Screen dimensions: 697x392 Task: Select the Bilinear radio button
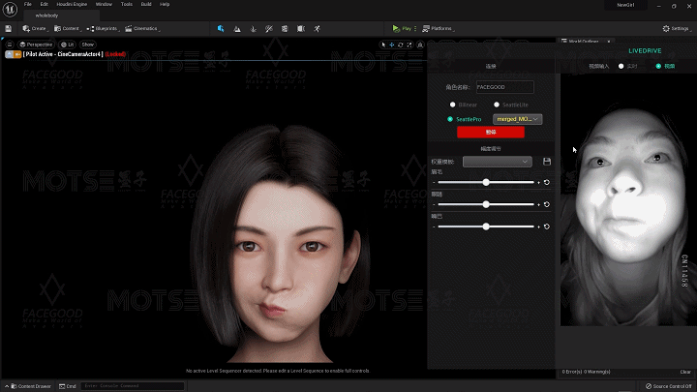(x=451, y=105)
